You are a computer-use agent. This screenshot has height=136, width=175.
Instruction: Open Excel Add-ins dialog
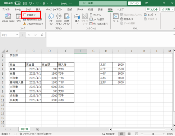[x=59, y=19]
